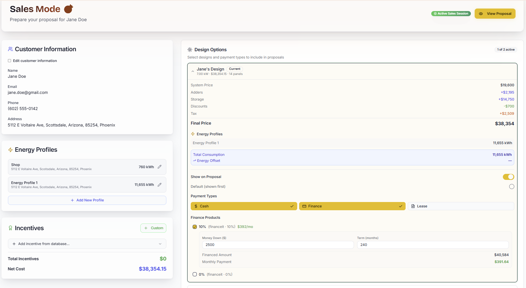Click the checkmark on Finance payment type

[401, 206]
